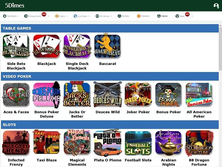Open the Cashier menu item

click(x=162, y=16)
